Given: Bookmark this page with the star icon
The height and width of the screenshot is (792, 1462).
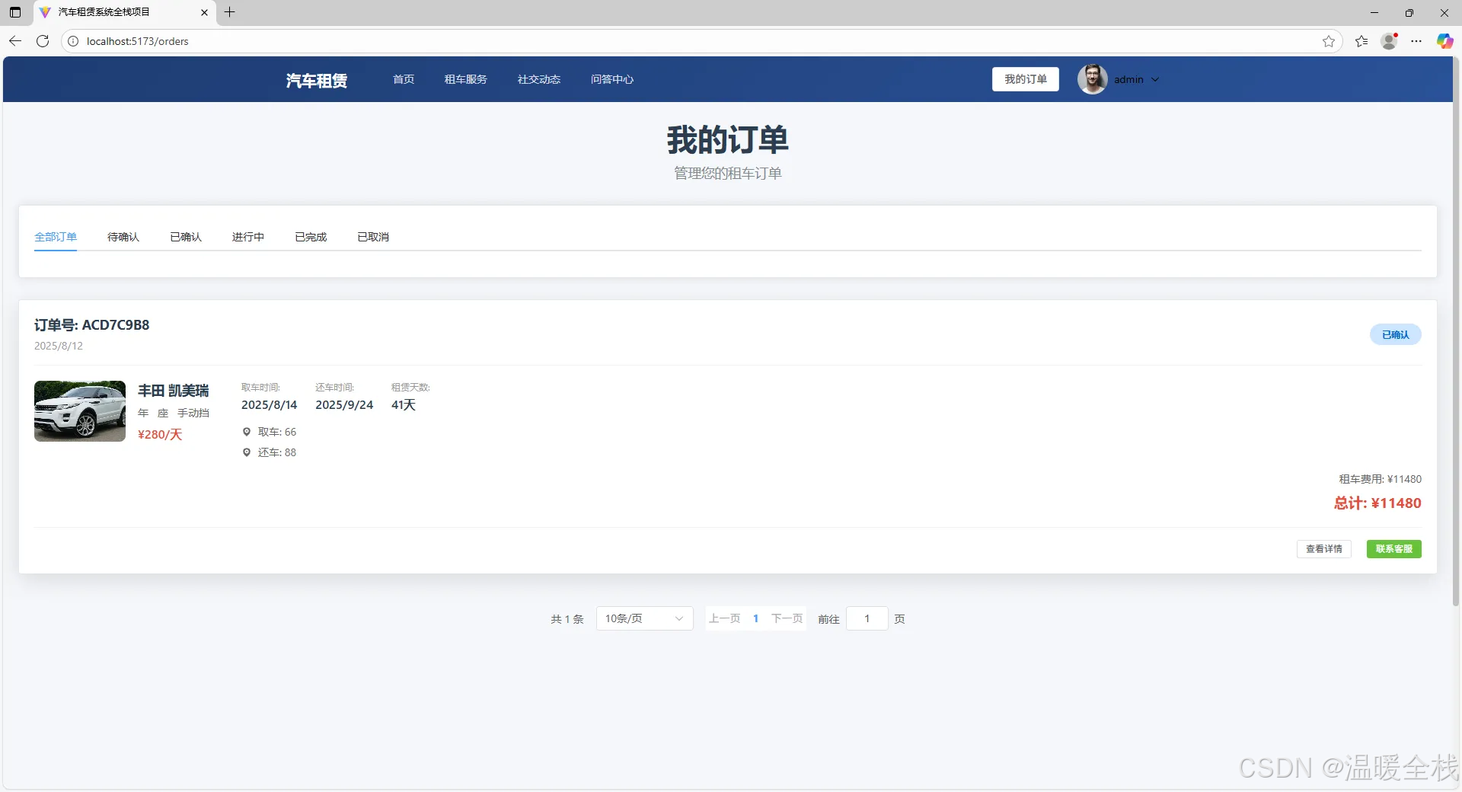Looking at the screenshot, I should point(1329,41).
